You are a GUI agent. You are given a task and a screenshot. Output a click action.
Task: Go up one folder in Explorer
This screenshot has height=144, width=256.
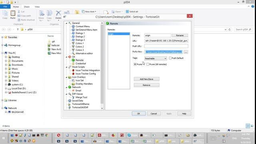[18, 29]
